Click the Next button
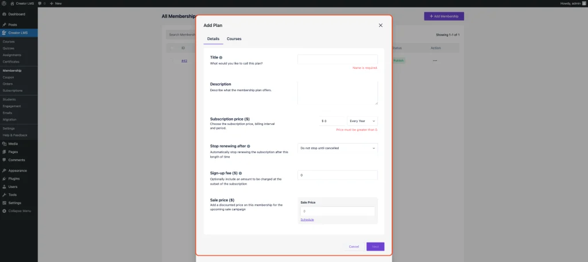Screen dimensions: 588x262 pos(375,247)
